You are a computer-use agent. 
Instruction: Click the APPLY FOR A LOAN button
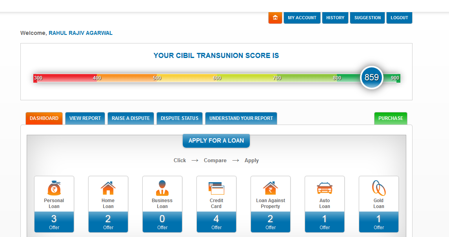pyautogui.click(x=216, y=141)
